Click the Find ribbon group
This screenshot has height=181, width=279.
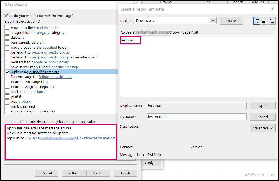[x=207, y=2]
